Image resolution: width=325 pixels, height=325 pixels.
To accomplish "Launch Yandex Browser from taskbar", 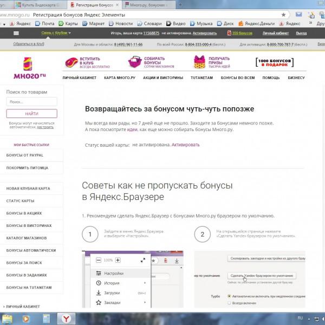I will pyautogui.click(x=66, y=319).
